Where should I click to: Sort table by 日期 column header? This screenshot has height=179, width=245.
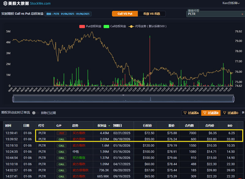[x=26, y=126]
